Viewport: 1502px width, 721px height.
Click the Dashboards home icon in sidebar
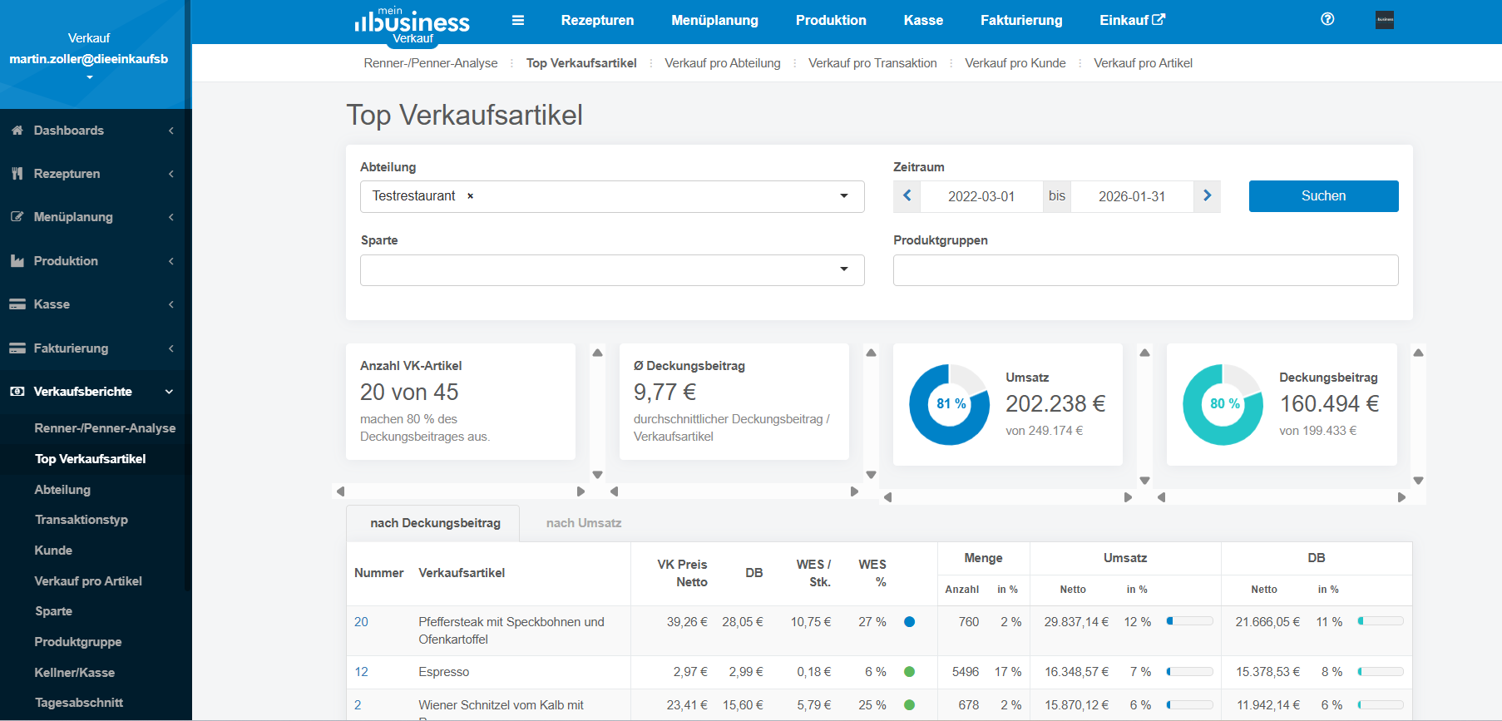[17, 131]
